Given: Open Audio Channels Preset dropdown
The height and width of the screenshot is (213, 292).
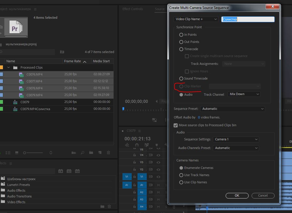Looking at the screenshot, I should [x=236, y=148].
